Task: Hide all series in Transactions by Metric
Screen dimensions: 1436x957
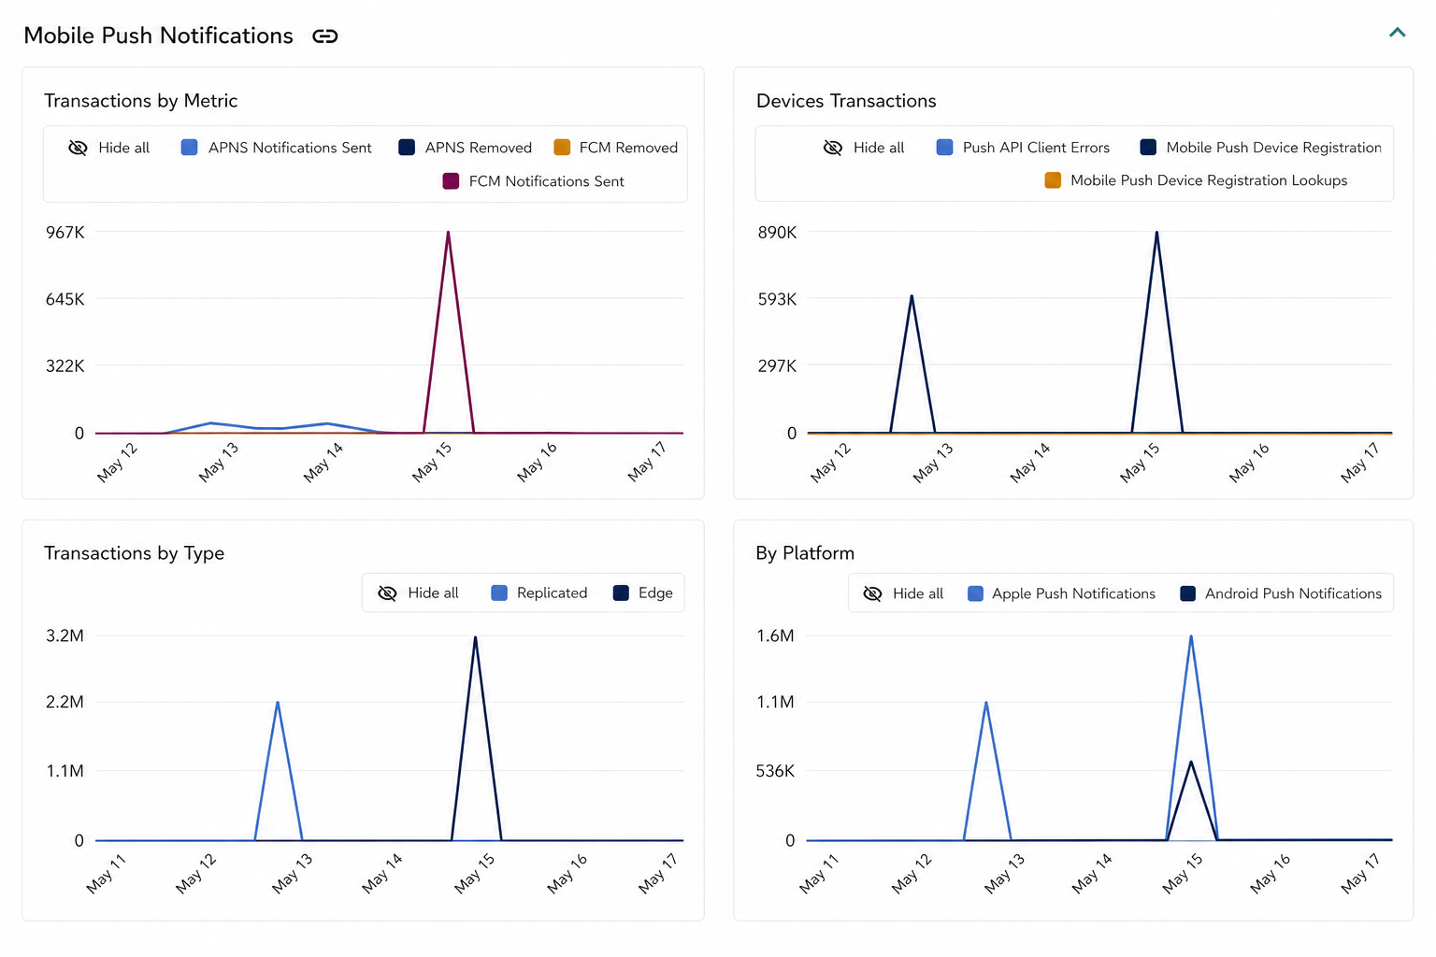Action: pos(109,148)
